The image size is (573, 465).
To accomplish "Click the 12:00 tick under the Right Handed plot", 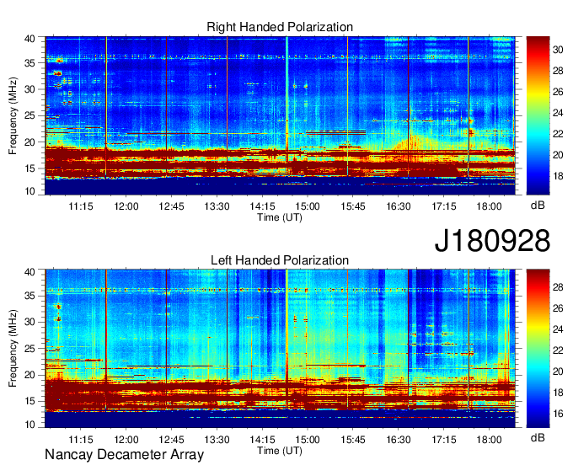I will point(126,206).
